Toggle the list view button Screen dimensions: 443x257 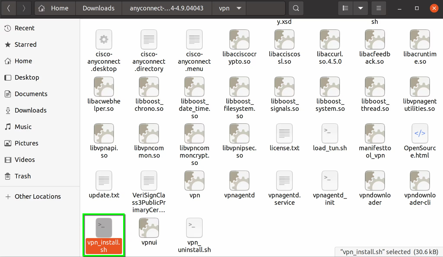(x=345, y=8)
